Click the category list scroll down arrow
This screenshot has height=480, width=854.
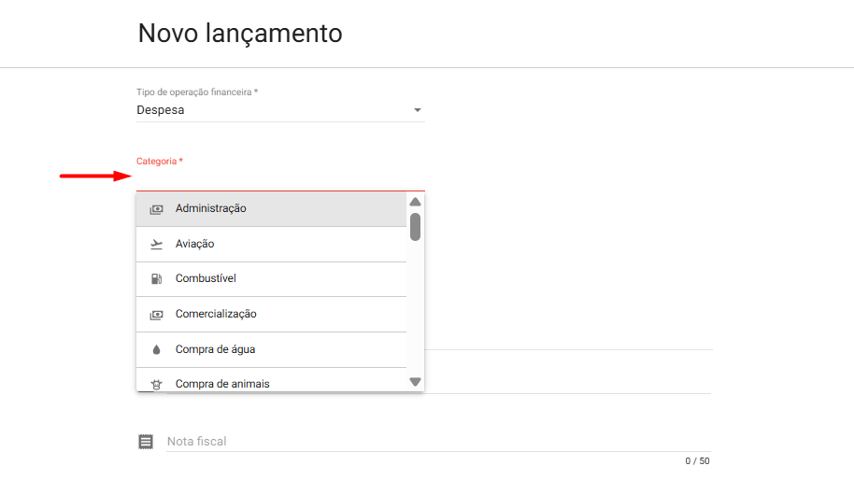(416, 381)
